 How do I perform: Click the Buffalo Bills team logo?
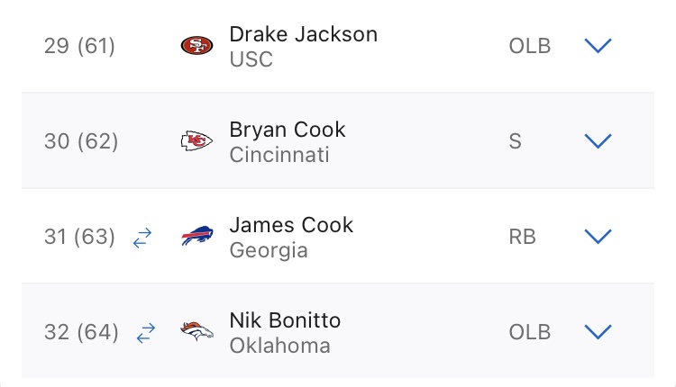coord(197,237)
